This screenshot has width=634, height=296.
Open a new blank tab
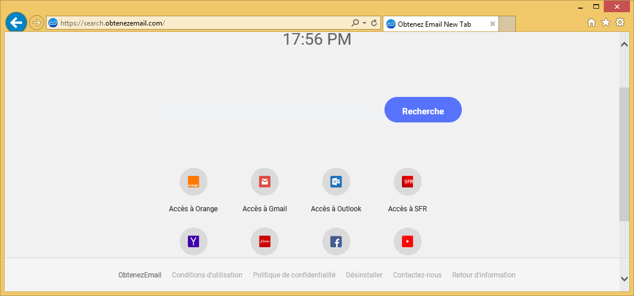pos(507,24)
